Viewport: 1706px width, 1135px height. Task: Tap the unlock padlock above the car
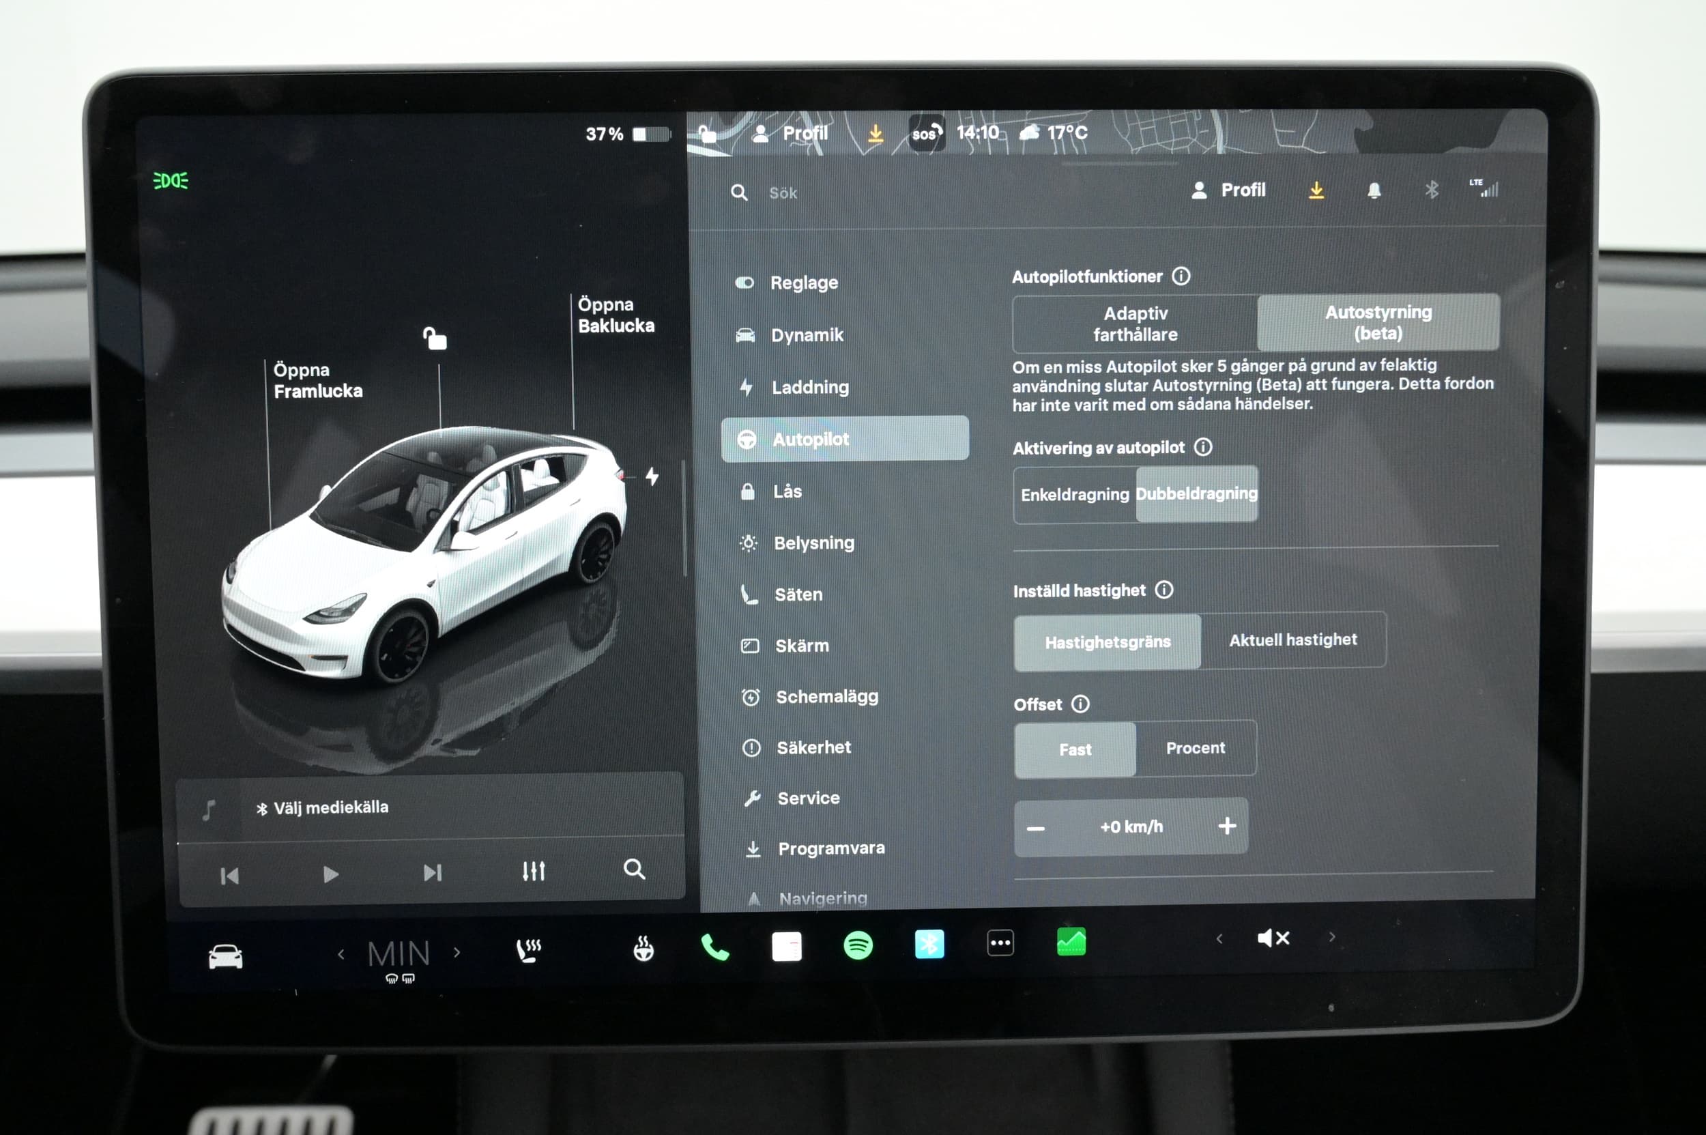click(435, 338)
